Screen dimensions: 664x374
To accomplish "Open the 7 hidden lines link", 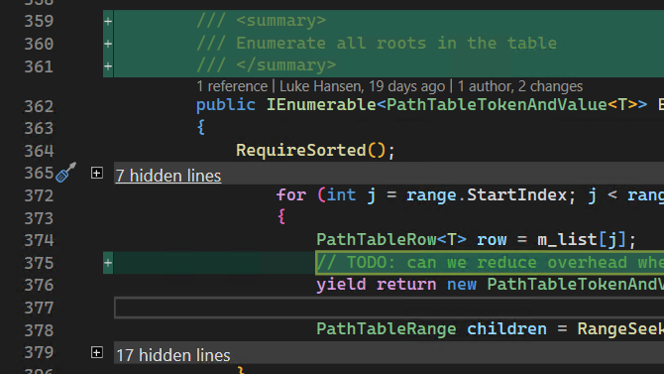I will (168, 176).
